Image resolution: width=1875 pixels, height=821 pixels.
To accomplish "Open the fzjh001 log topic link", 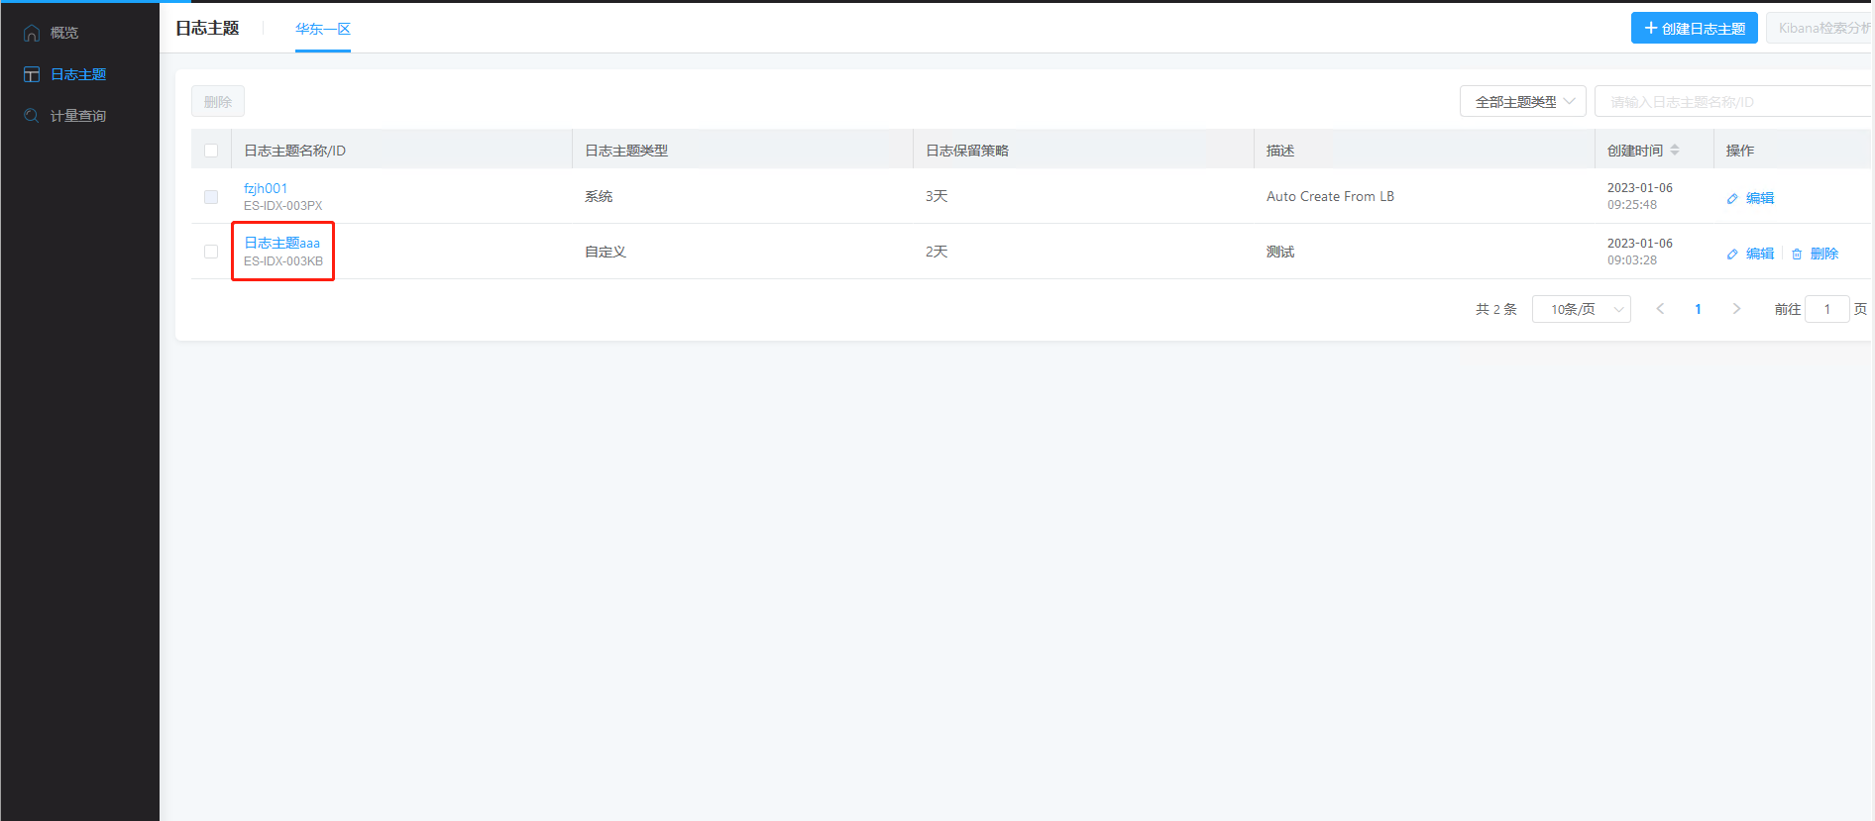I will tap(266, 188).
